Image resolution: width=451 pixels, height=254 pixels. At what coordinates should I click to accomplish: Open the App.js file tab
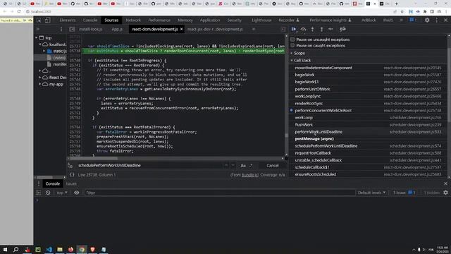(117, 29)
